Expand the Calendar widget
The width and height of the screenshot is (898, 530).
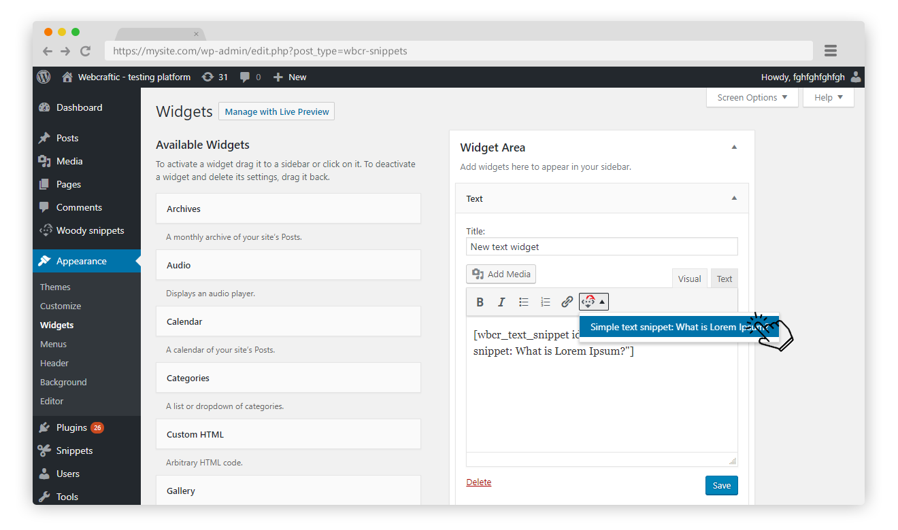click(x=288, y=321)
